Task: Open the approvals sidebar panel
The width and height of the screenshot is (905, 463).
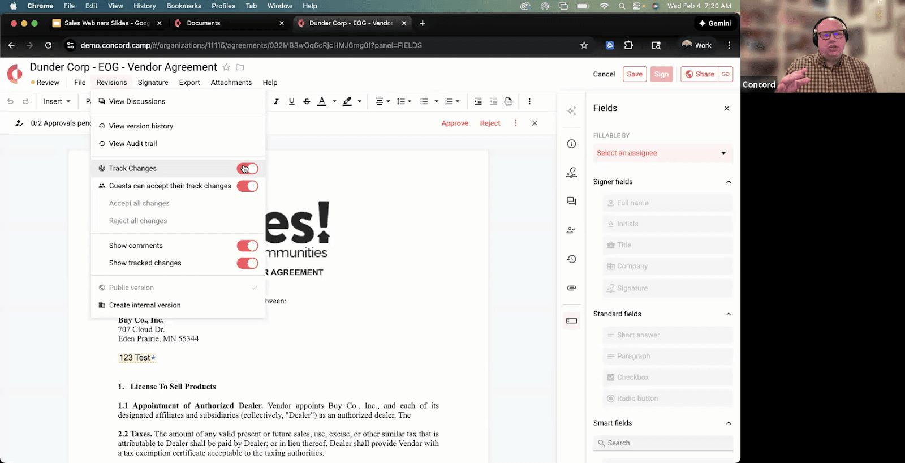Action: (572, 230)
